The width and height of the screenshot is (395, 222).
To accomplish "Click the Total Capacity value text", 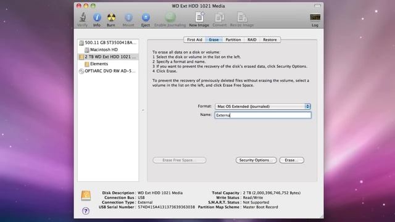I will tap(272, 193).
